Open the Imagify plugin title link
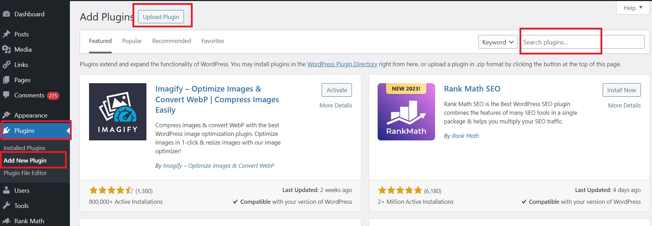The width and height of the screenshot is (652, 226). [217, 99]
